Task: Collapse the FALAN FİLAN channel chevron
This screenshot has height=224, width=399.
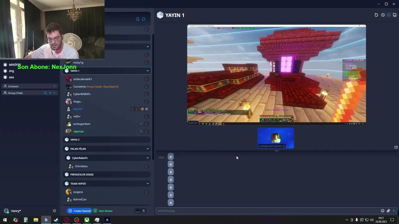Action: pyautogui.click(x=148, y=149)
